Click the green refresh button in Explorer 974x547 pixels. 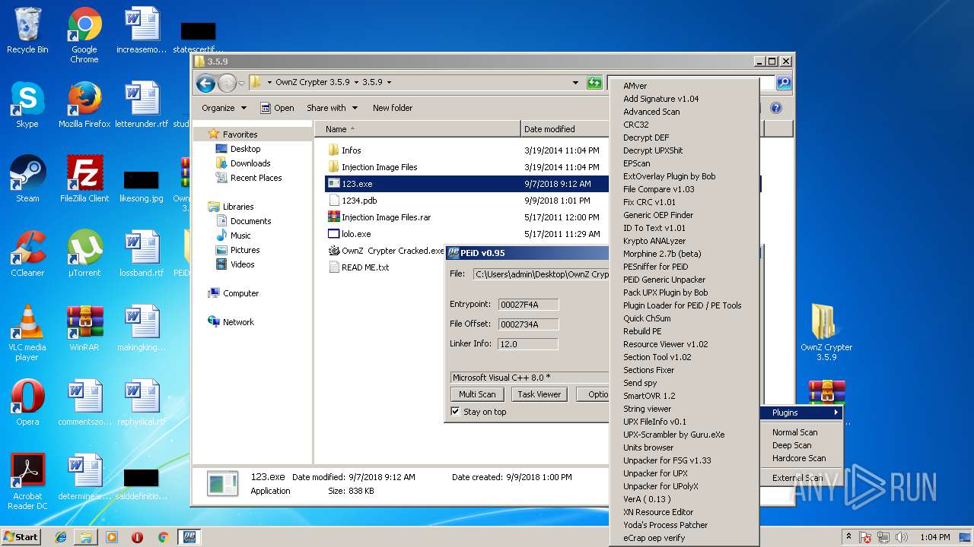click(594, 83)
